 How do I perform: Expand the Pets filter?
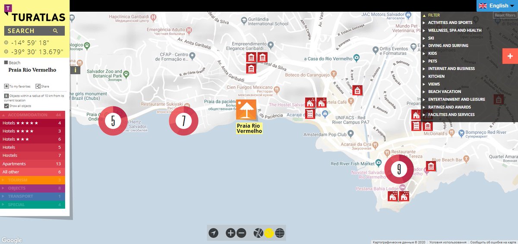(432, 61)
